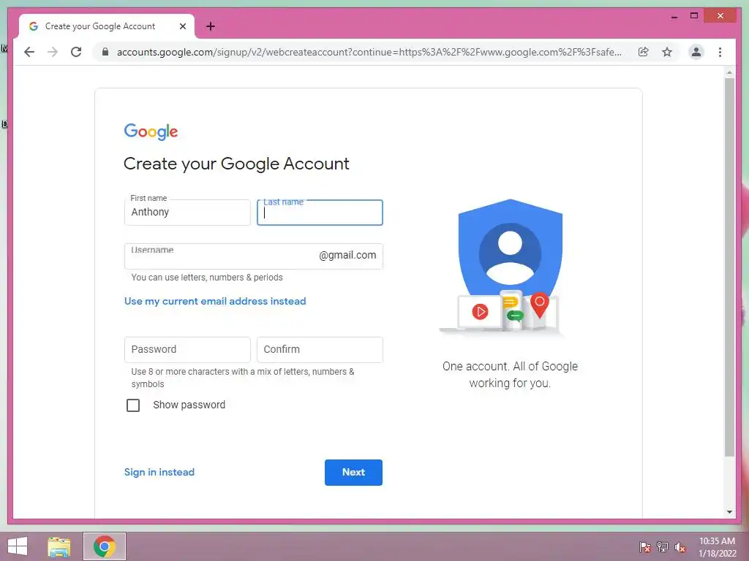Enable the Show password checkbox
749x561 pixels.
(x=133, y=405)
